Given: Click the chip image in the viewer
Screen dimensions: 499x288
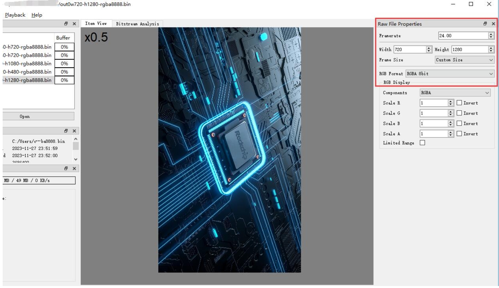Looking at the screenshot, I should 229,150.
